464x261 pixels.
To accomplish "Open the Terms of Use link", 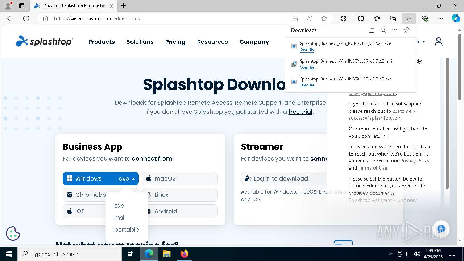I will coord(373,168).
